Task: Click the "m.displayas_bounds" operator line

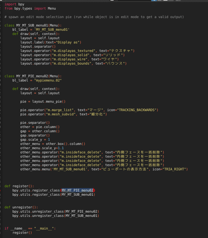Action: (x=74, y=63)
